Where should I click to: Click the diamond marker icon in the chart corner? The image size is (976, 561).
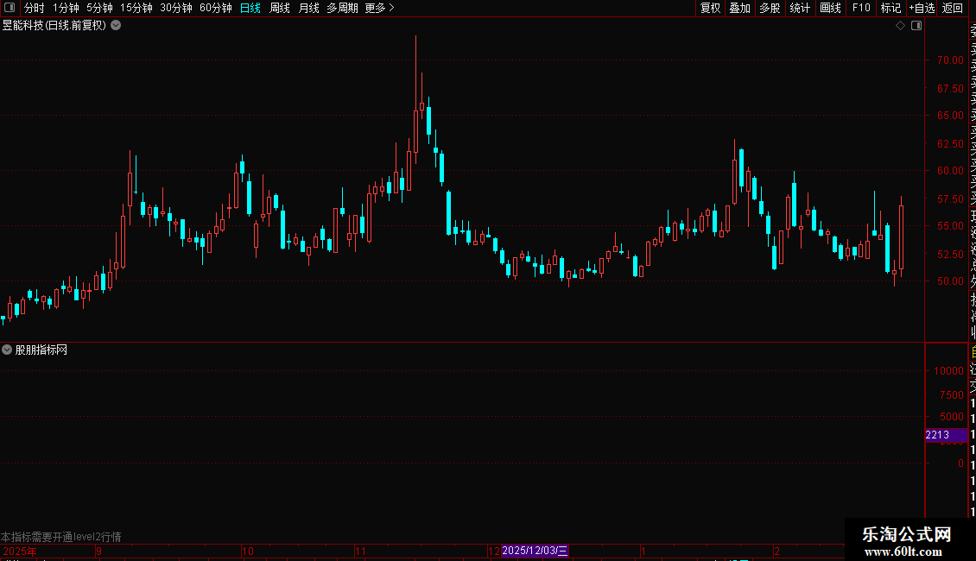tap(900, 26)
